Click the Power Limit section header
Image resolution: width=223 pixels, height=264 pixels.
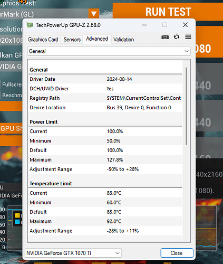44,122
